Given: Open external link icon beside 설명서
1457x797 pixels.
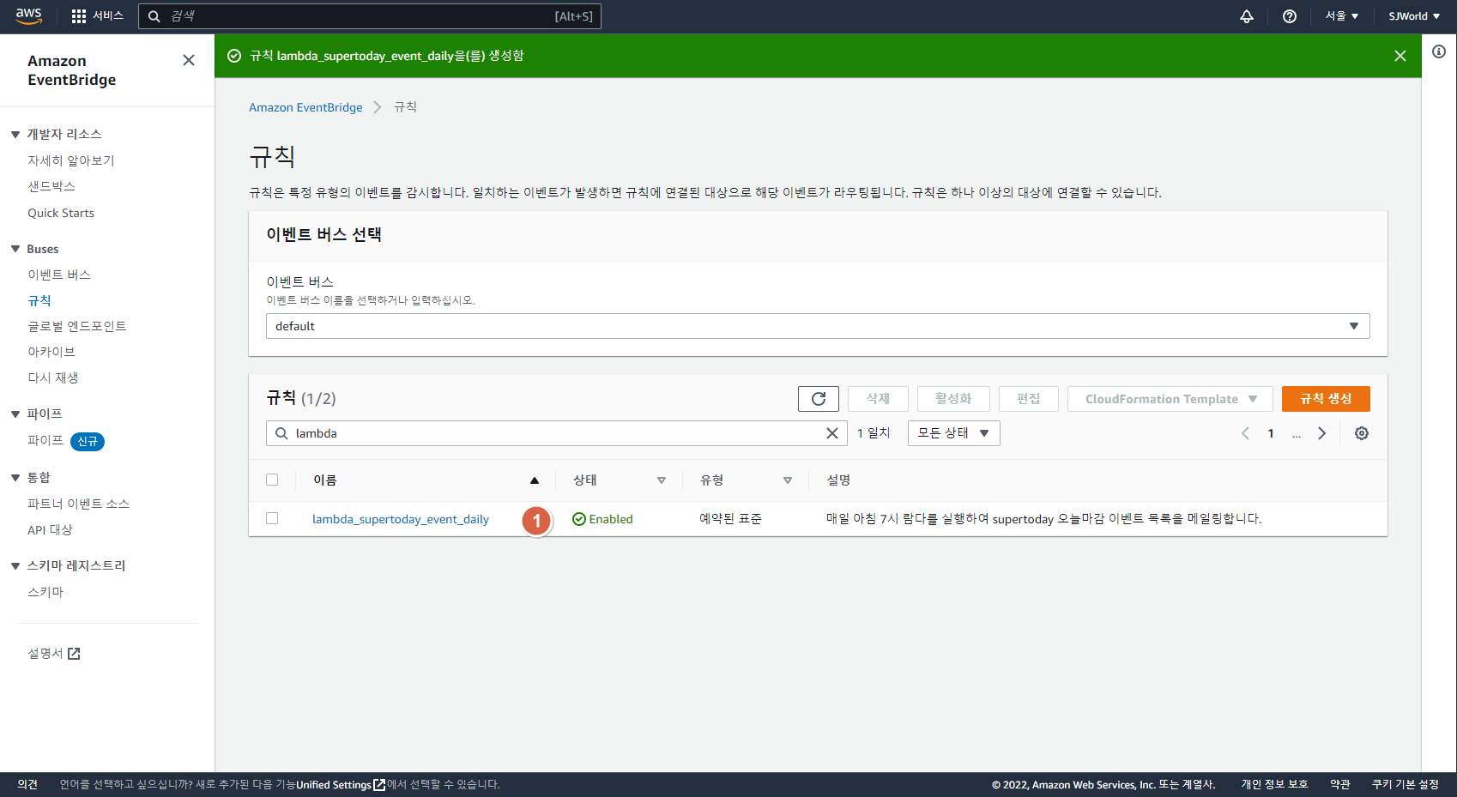Looking at the screenshot, I should click(74, 654).
